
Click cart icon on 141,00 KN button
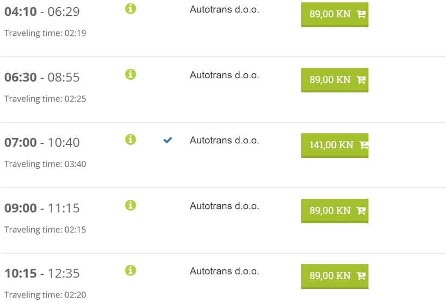364,145
